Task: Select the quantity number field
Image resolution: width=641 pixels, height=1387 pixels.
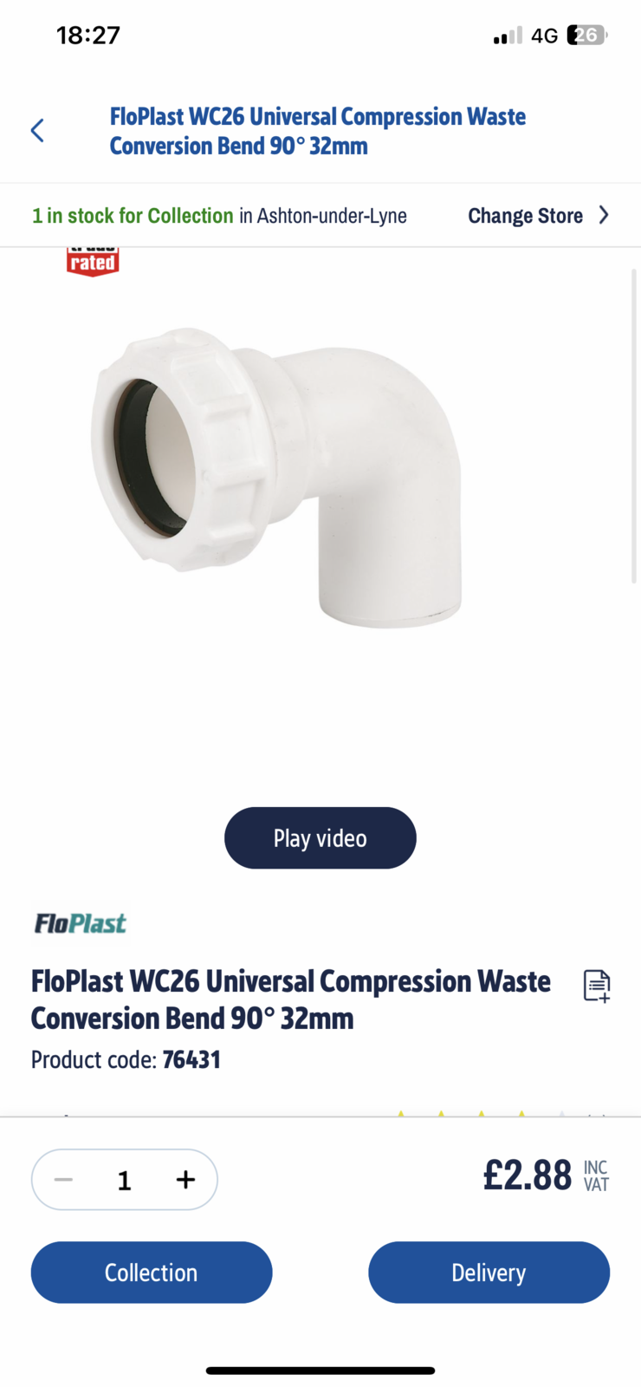Action: pos(124,1180)
